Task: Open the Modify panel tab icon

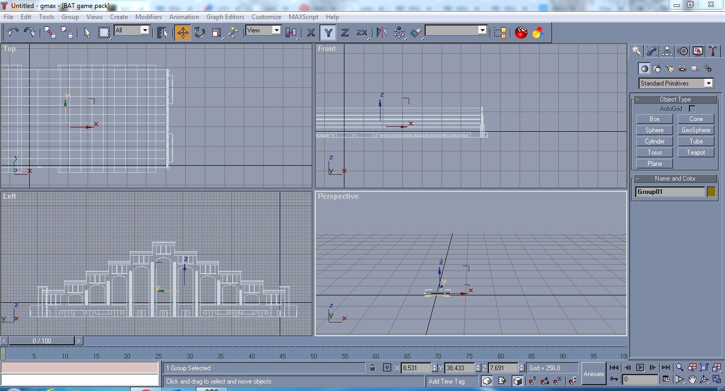Action: tap(652, 51)
